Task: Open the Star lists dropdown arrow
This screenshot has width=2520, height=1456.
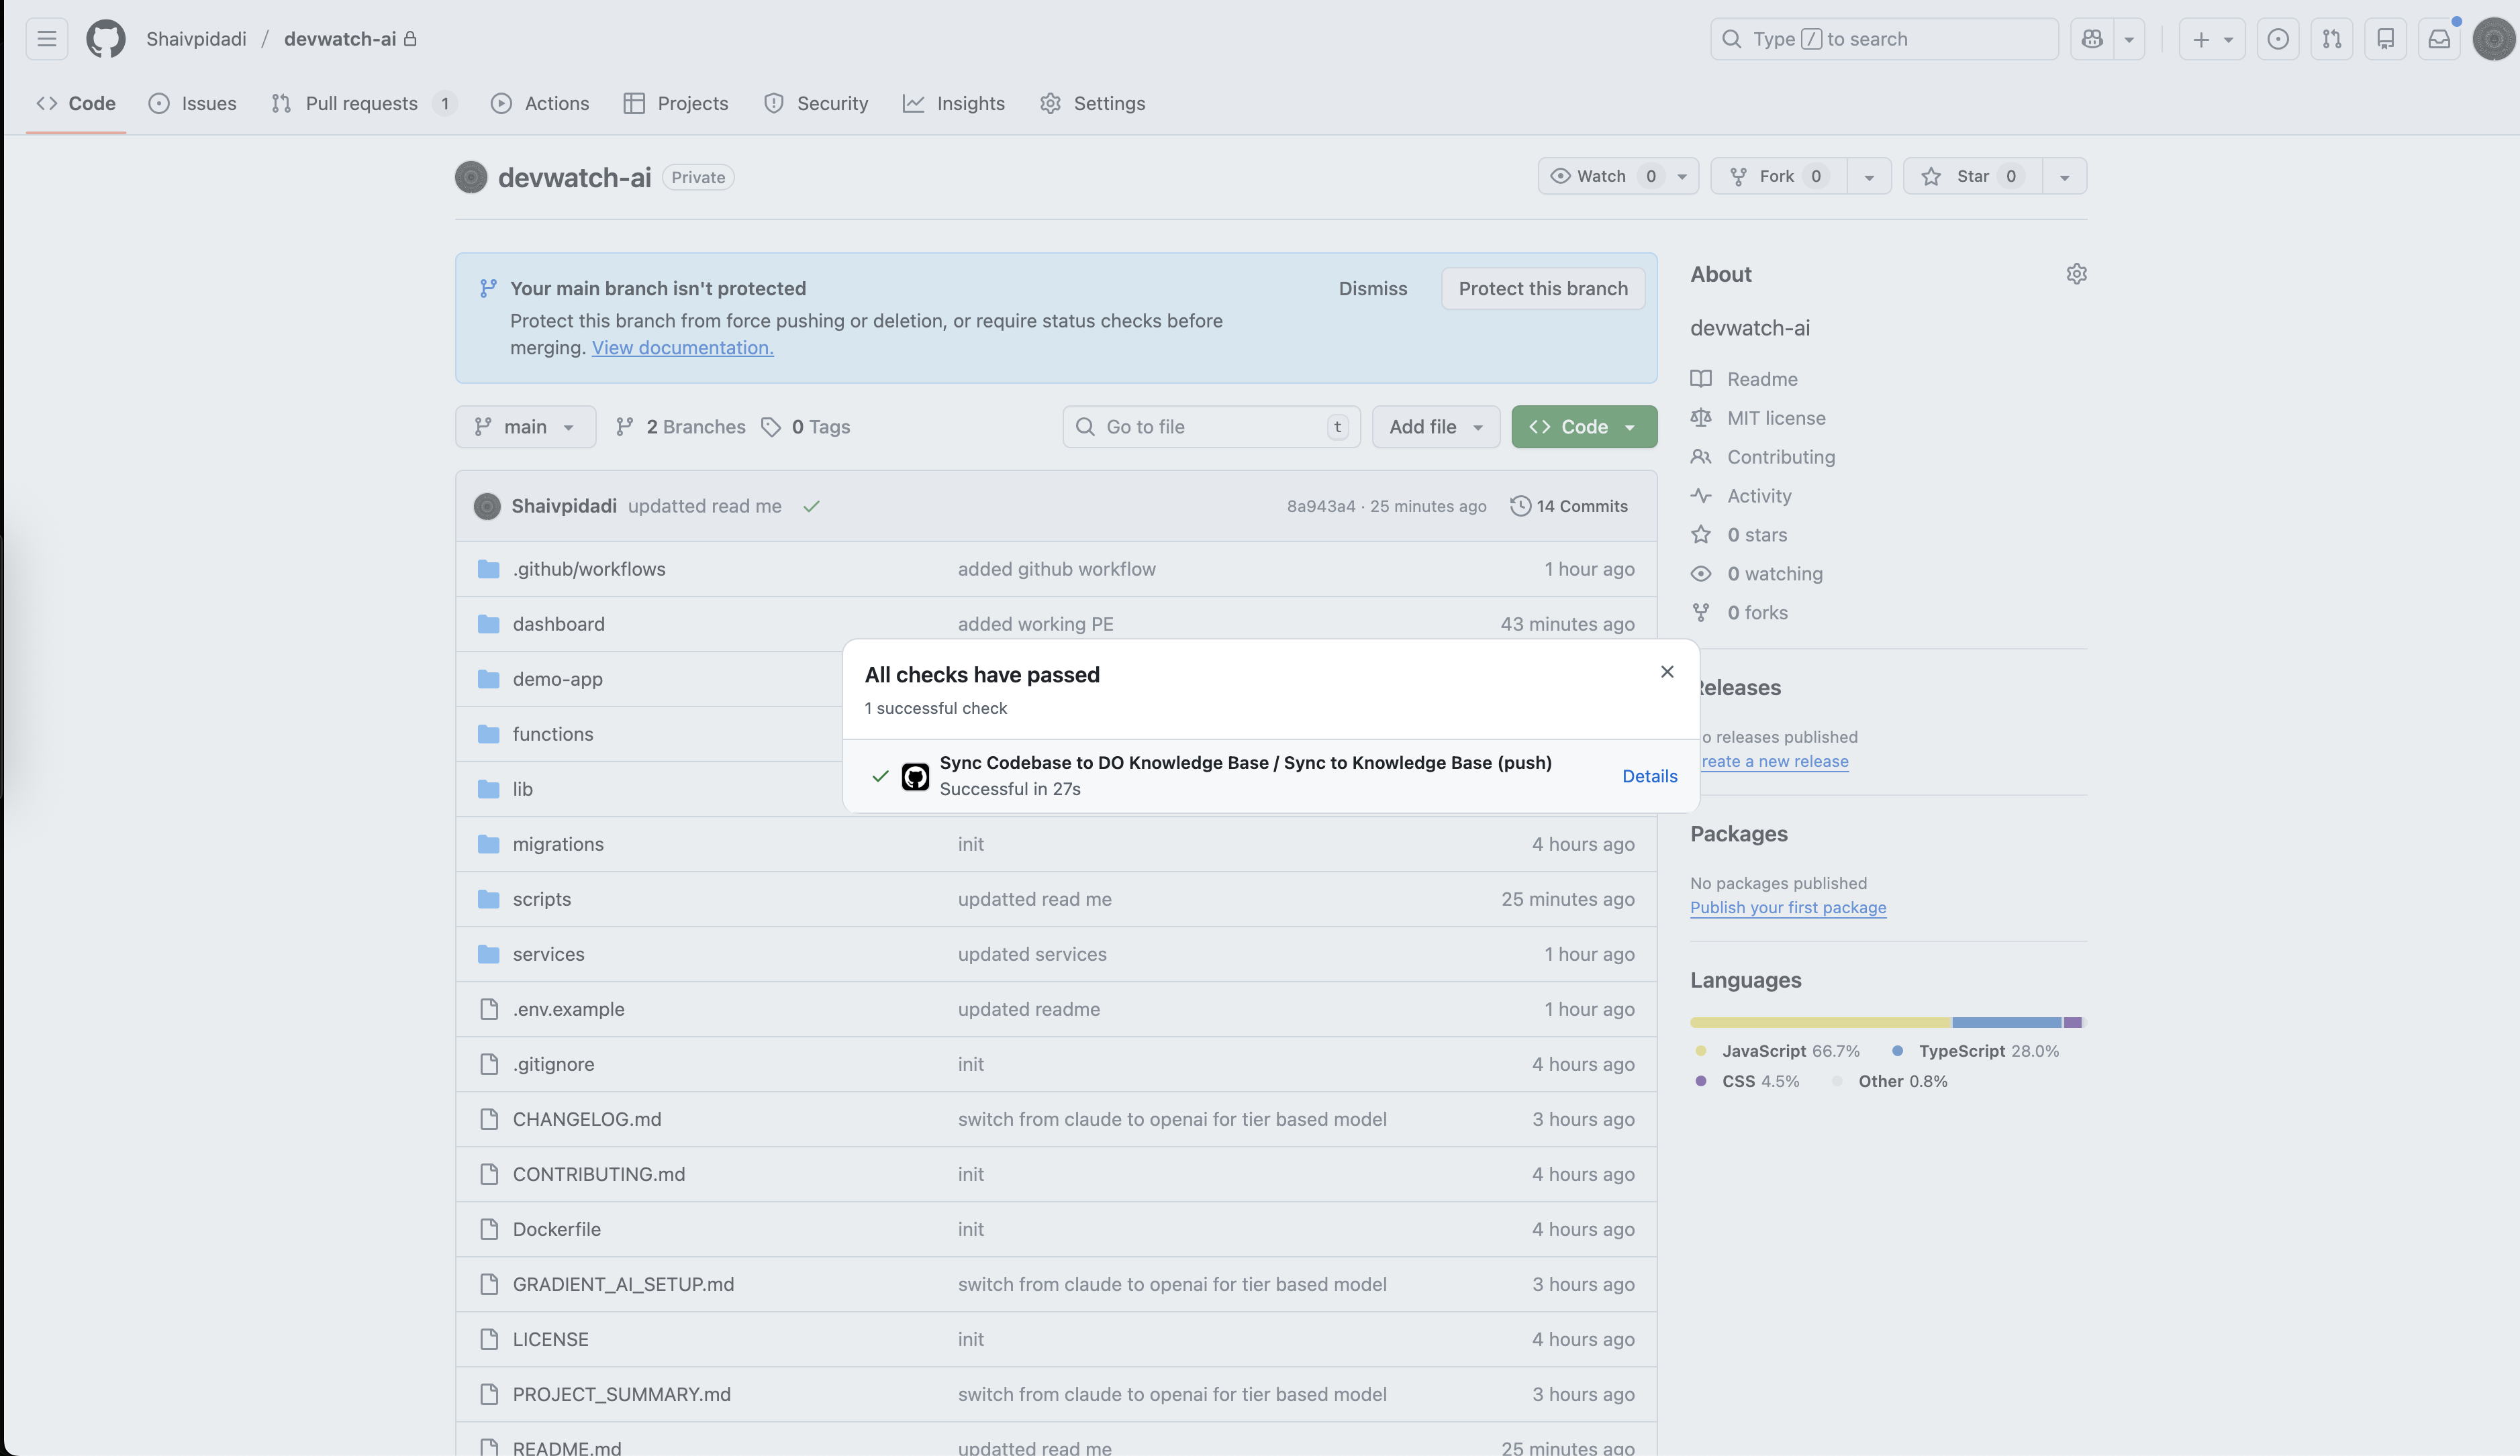Action: [x=2064, y=177]
